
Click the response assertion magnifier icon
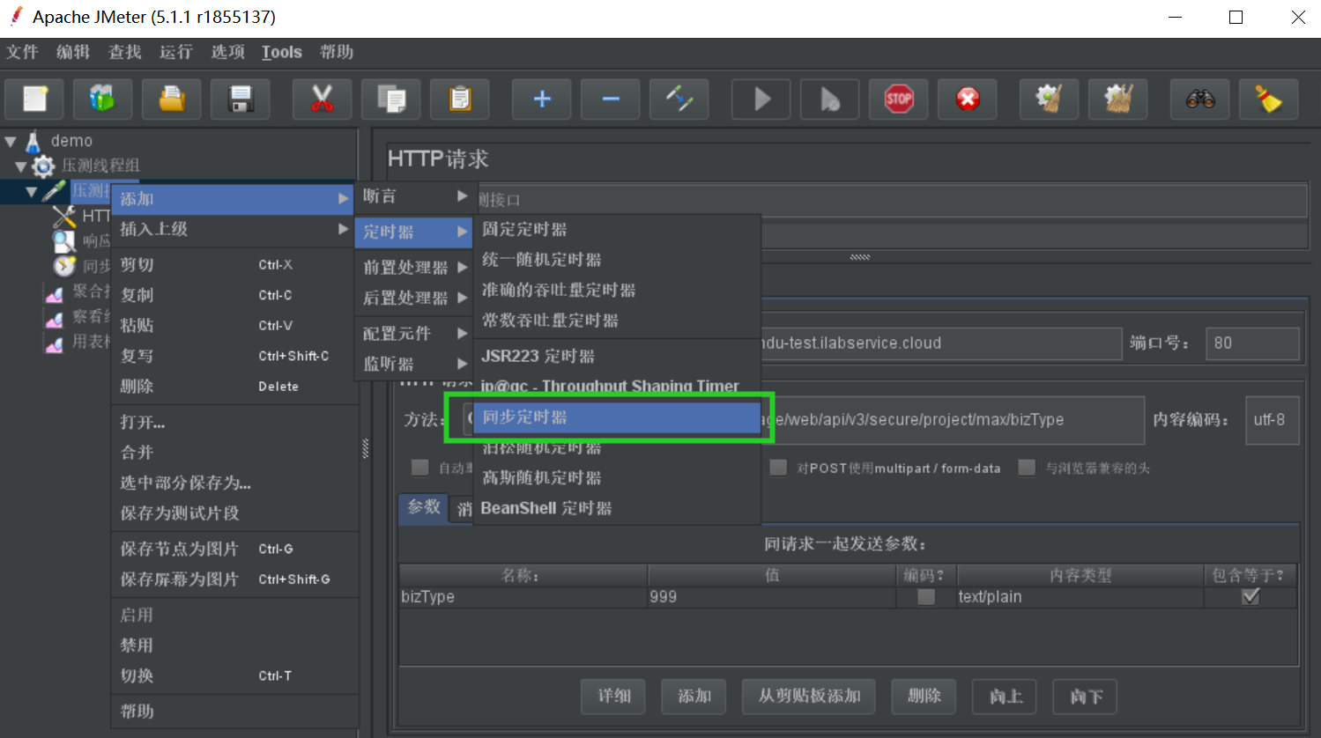tap(64, 240)
